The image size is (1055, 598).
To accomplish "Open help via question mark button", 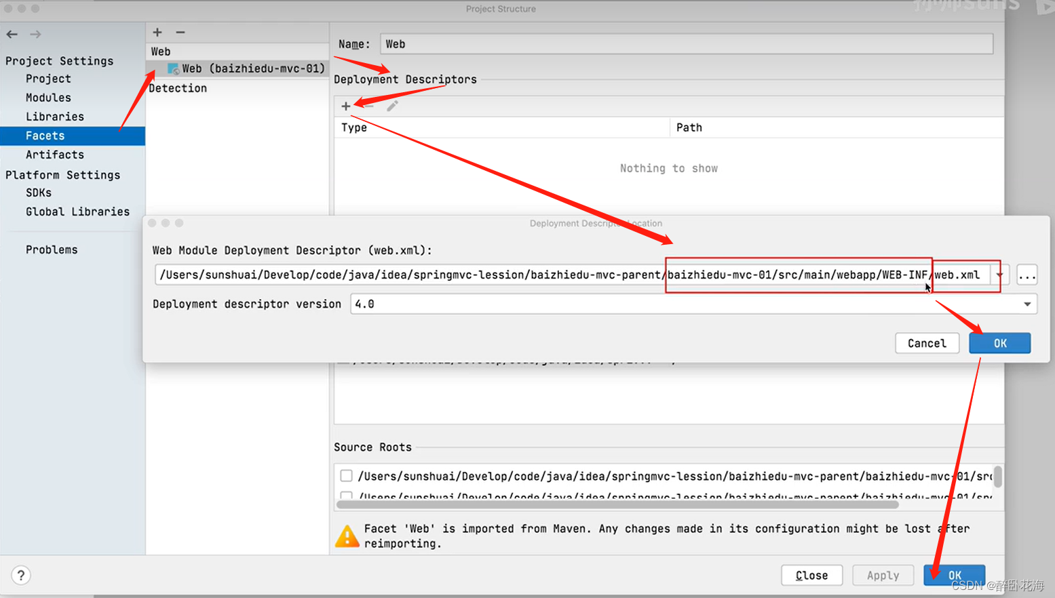I will [x=21, y=576].
